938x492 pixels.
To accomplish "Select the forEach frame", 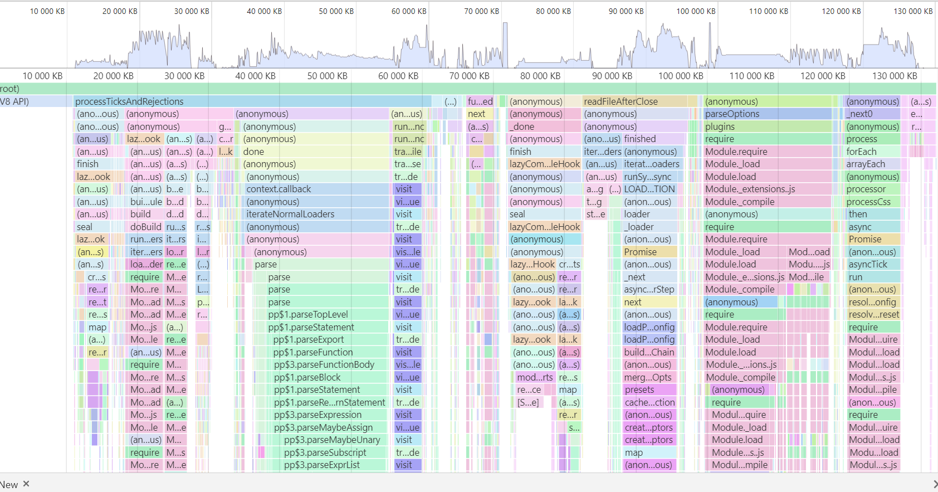I will (872, 152).
